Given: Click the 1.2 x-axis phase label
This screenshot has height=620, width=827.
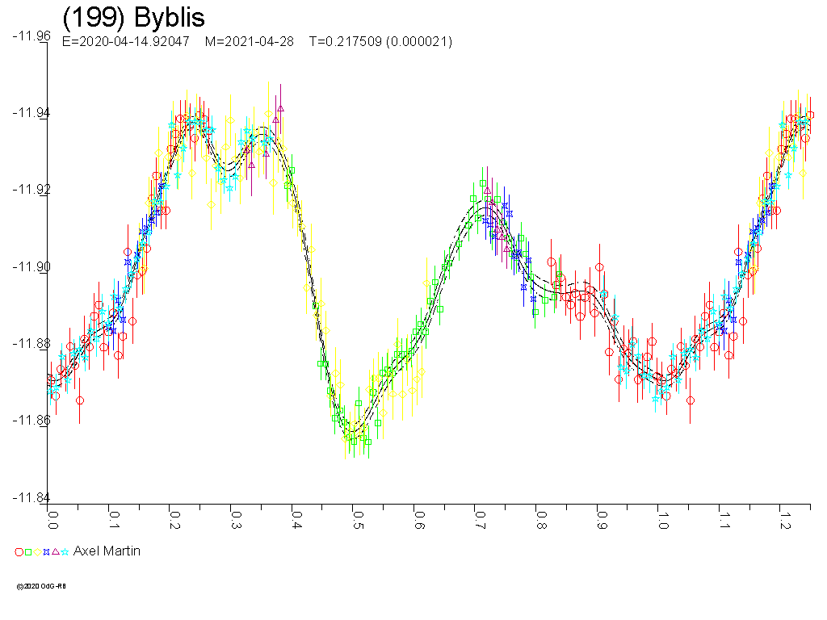Looking at the screenshot, I should 783,518.
